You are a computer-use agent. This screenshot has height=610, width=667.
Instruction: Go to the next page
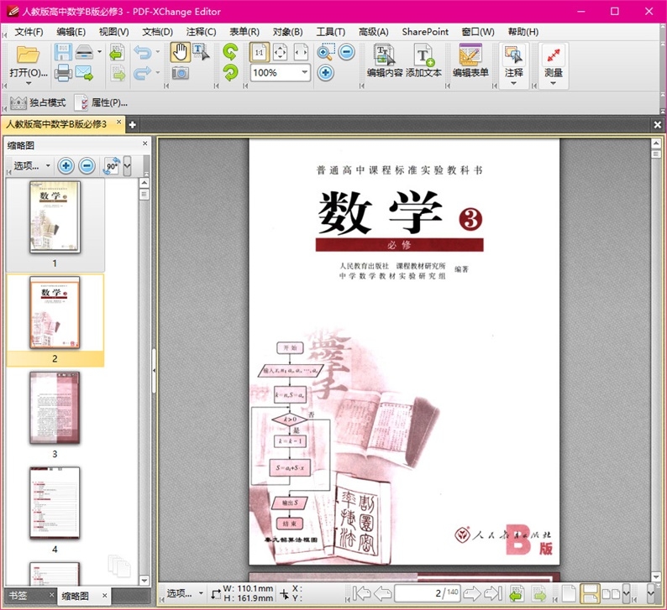tap(472, 593)
